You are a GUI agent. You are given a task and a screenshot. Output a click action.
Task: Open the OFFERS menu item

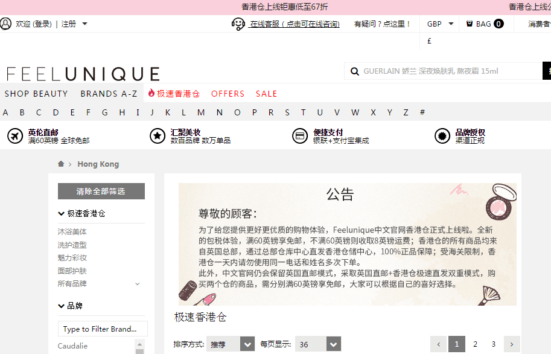click(228, 94)
